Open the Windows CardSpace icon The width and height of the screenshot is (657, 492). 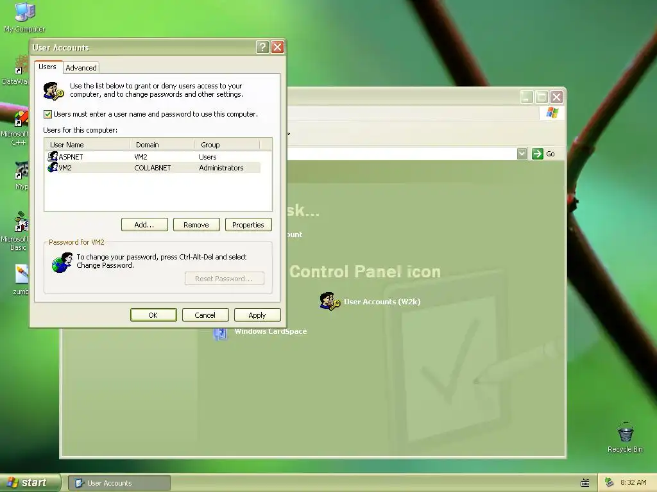coord(221,333)
